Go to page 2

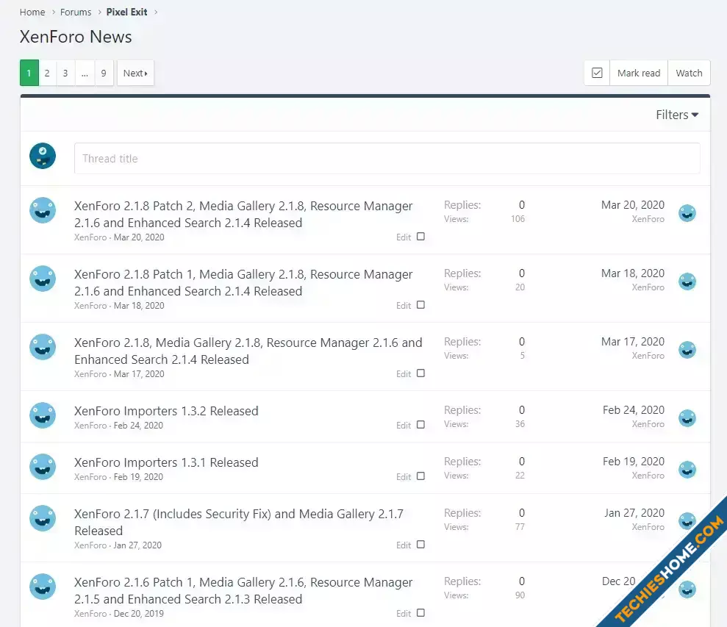point(47,73)
